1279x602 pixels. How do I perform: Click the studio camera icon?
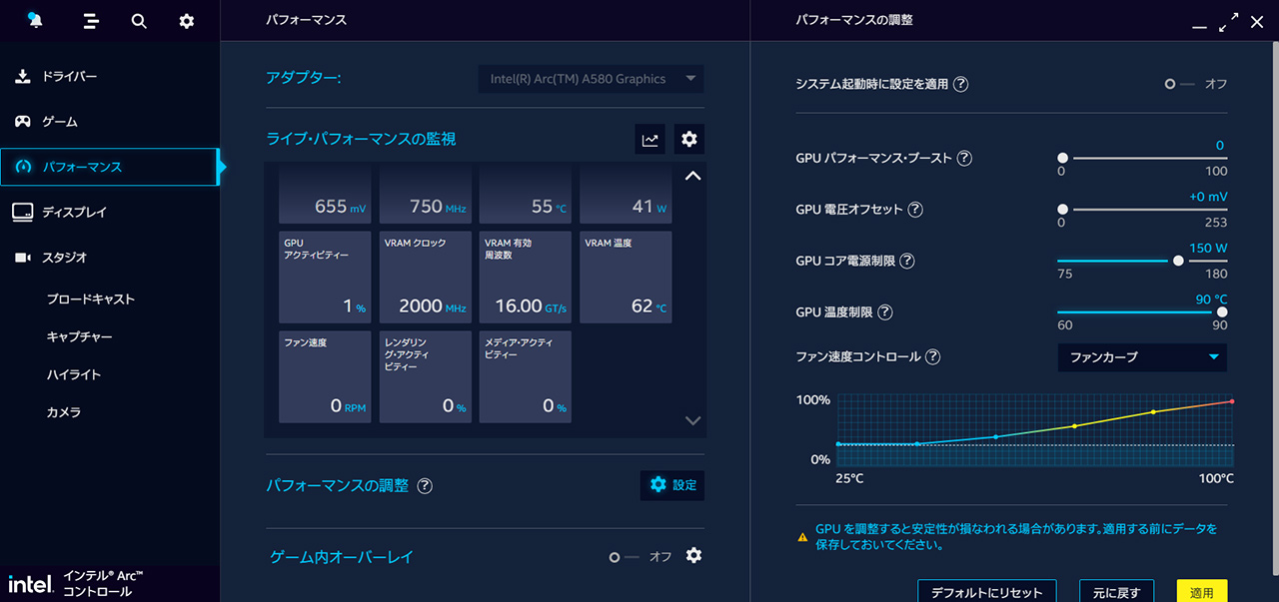(x=23, y=257)
